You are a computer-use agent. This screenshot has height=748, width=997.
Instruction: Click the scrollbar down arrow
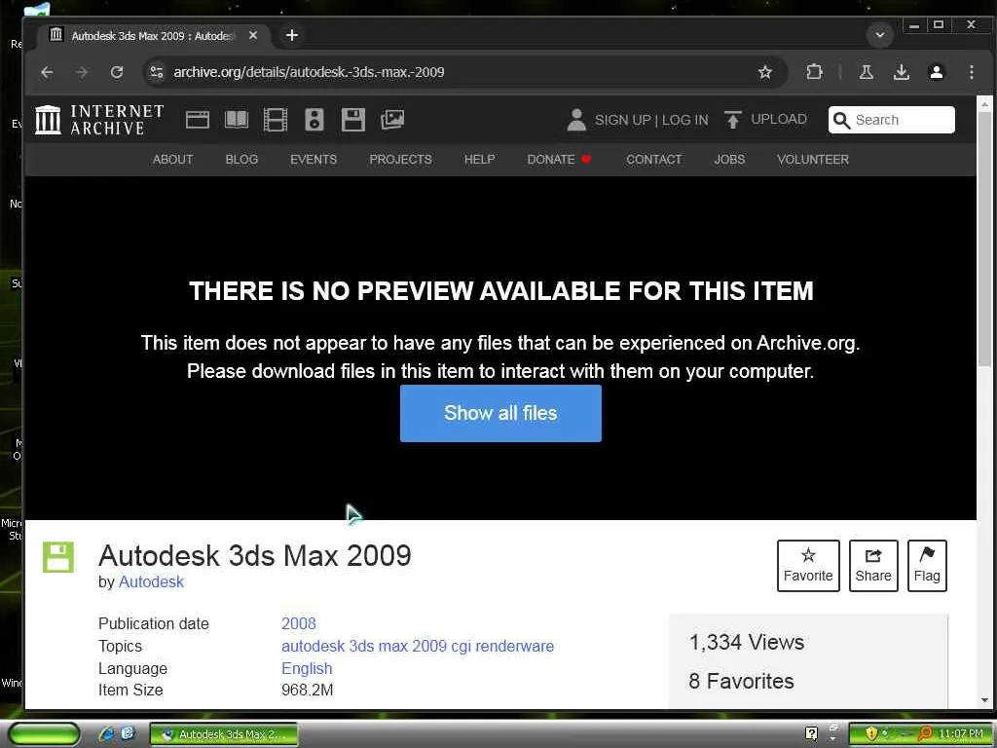tap(984, 699)
